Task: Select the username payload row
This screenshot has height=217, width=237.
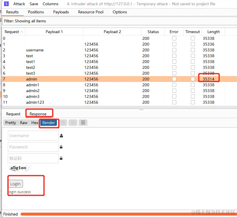Action: coord(119,50)
